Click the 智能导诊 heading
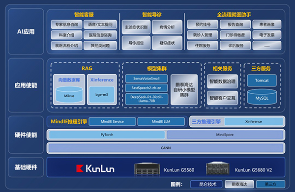The height and width of the screenshot is (192, 295). point(152,15)
